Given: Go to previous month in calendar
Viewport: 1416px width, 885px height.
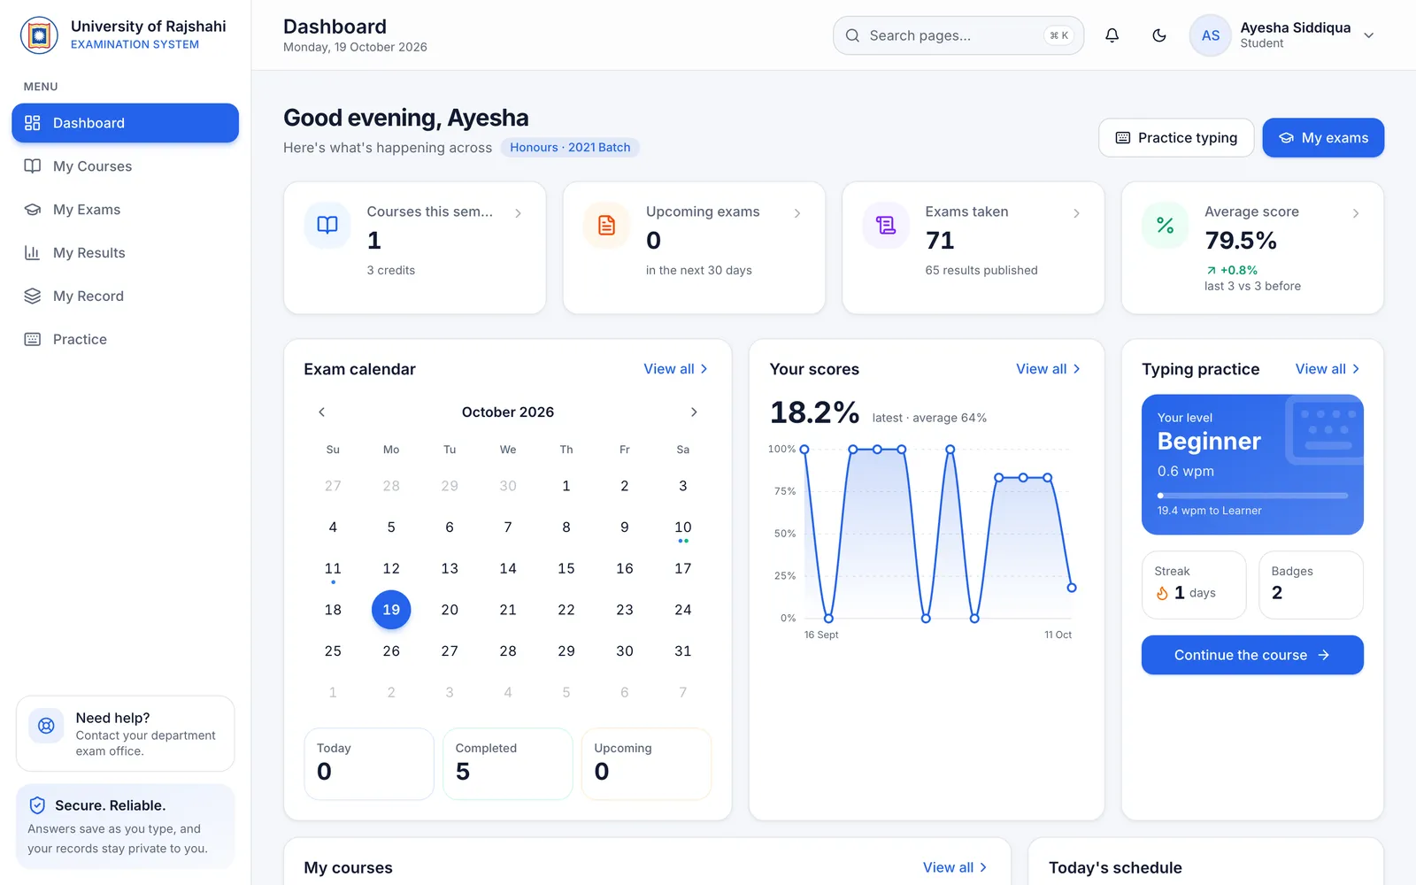Looking at the screenshot, I should point(322,412).
